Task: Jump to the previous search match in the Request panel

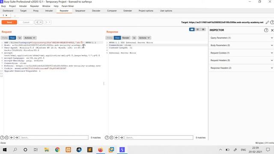Action: pos(12,138)
